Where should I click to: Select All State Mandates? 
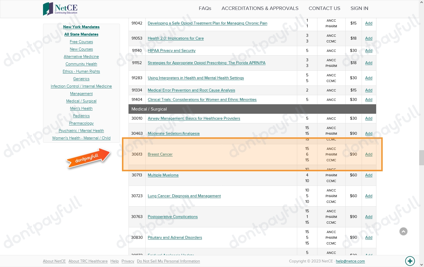tap(81, 34)
